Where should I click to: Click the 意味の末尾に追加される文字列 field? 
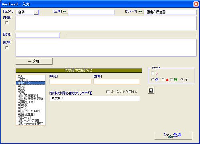point(94,99)
